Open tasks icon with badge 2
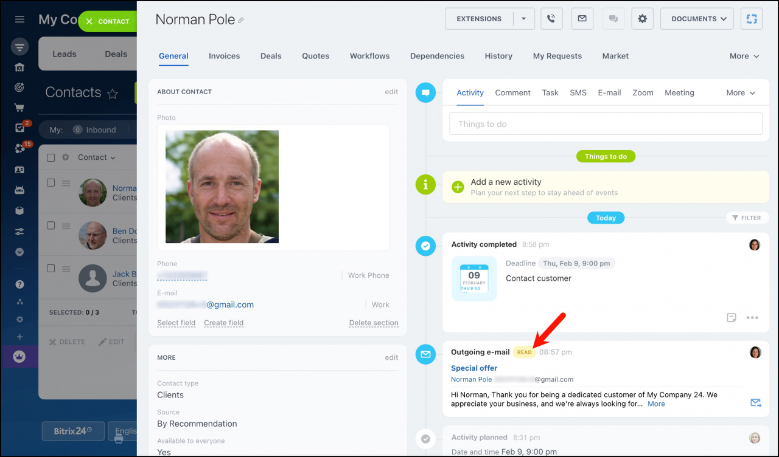The image size is (779, 457). tap(19, 128)
